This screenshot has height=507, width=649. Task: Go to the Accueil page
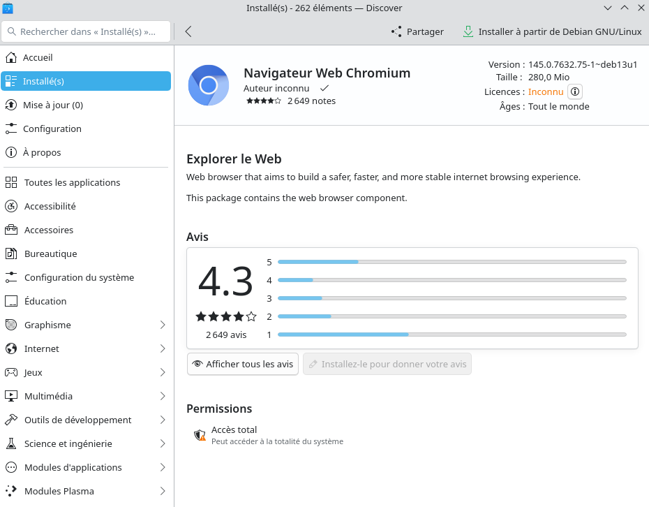pos(38,57)
